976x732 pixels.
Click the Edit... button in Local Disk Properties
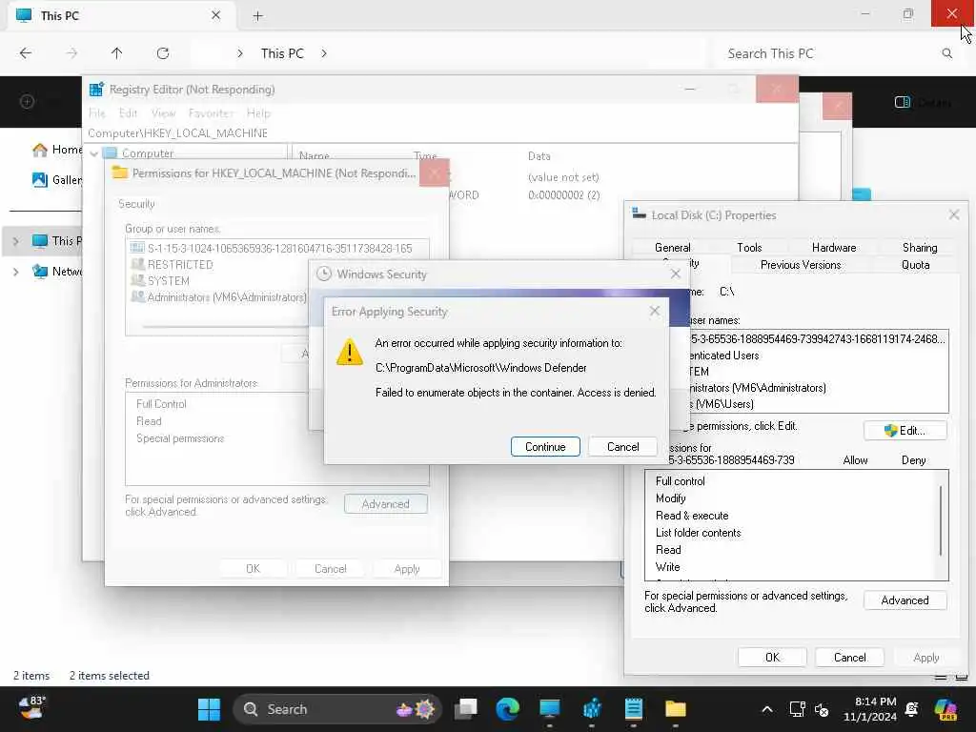[905, 430]
